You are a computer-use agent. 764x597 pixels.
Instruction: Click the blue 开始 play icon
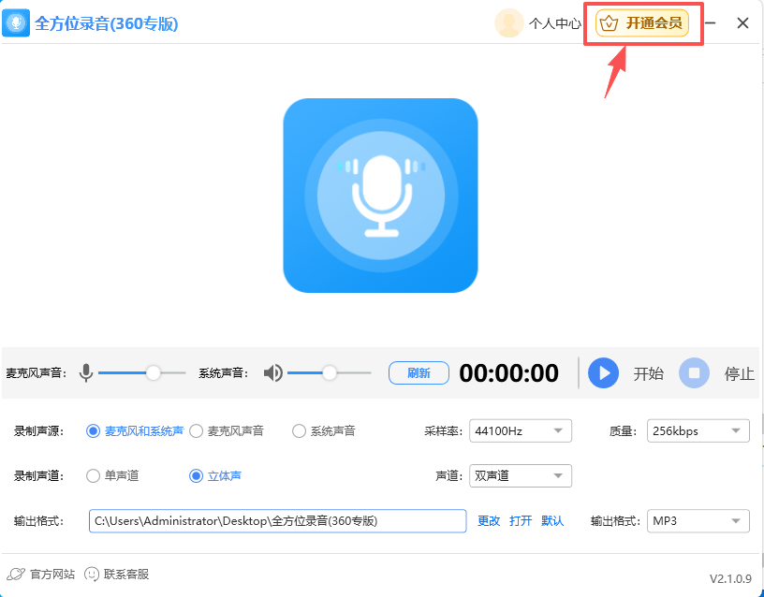click(x=603, y=372)
